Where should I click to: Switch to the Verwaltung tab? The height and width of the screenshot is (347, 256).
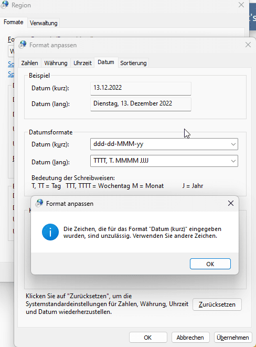pos(44,23)
